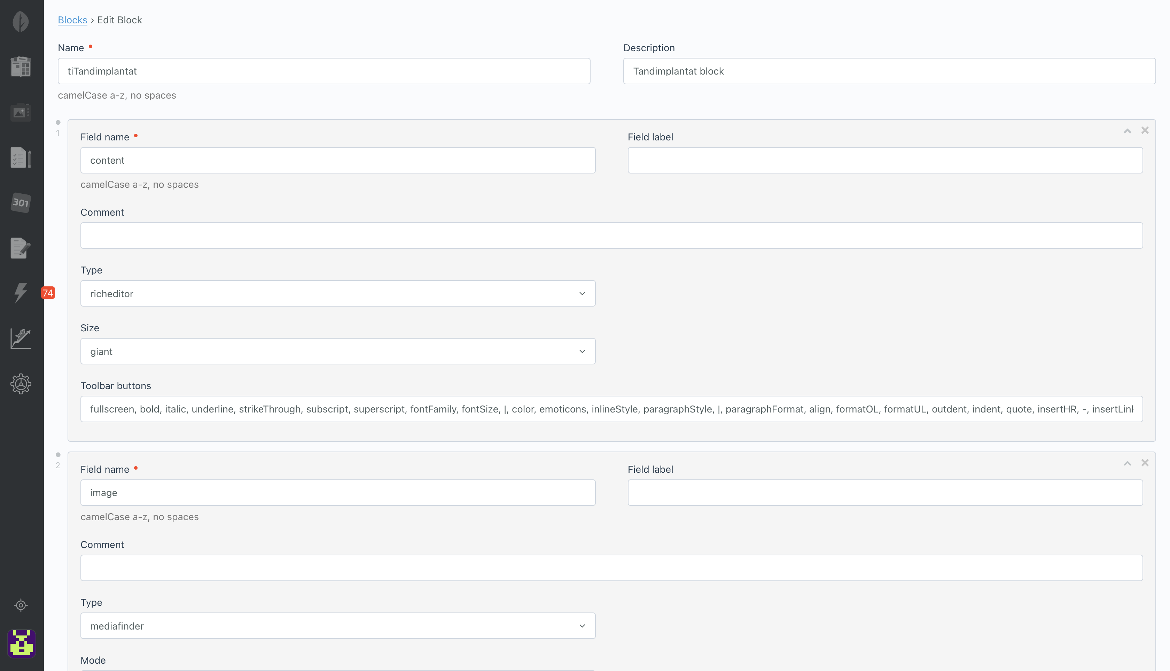Collapse field one using its chevron arrow
This screenshot has width=1170, height=671.
(1127, 130)
